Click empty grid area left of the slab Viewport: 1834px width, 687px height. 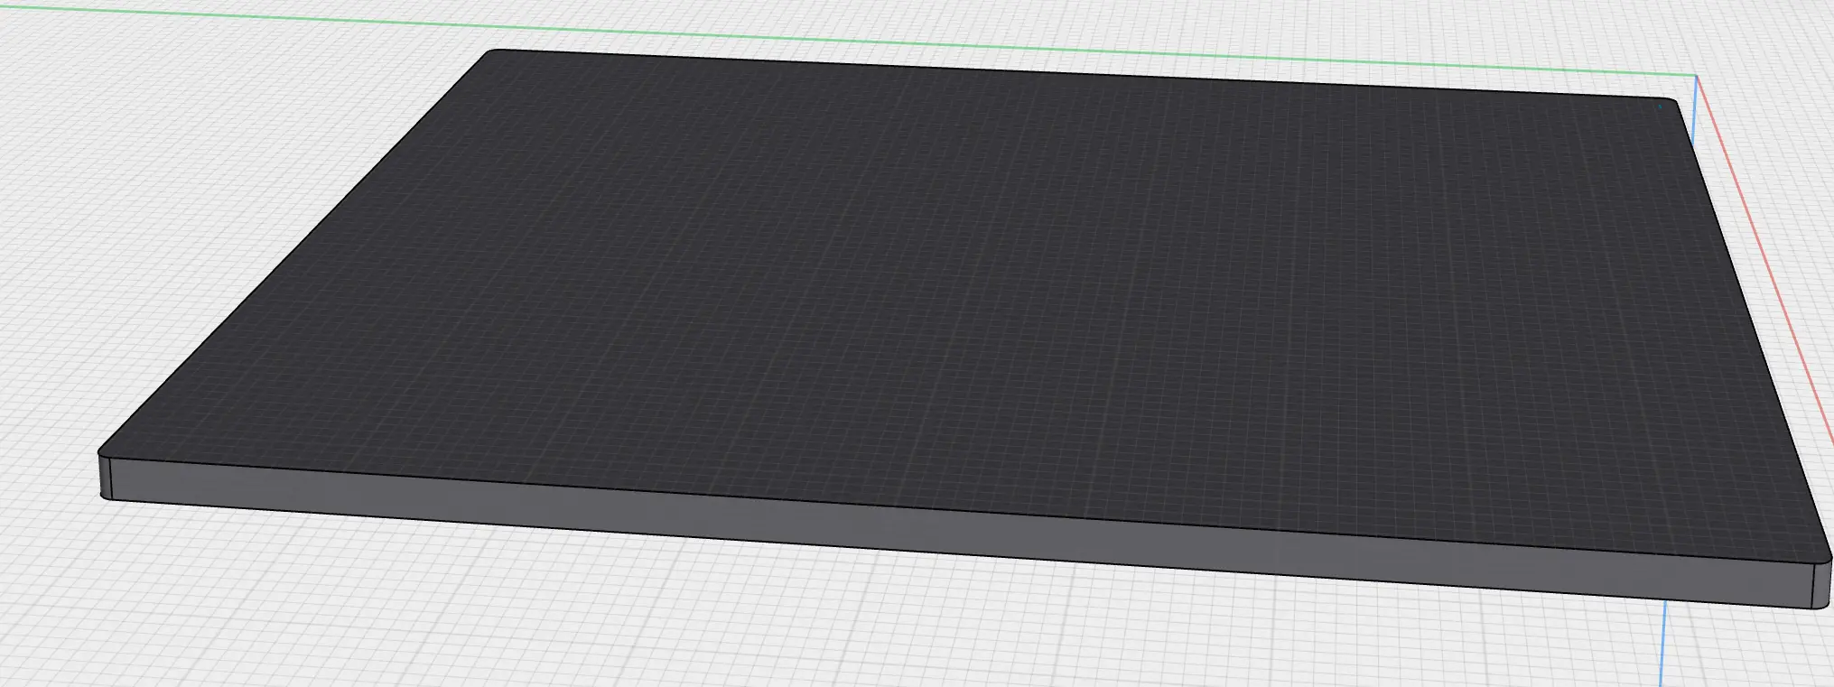click(x=135, y=226)
